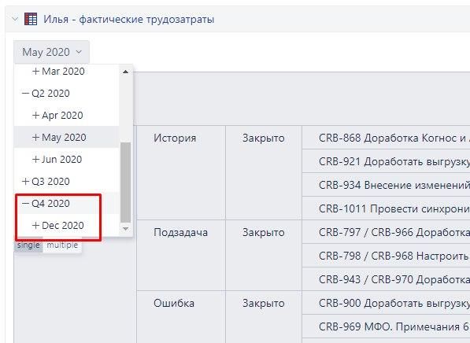Select Mar 2020 in the period list
This screenshot has height=343, width=470.
[63, 72]
